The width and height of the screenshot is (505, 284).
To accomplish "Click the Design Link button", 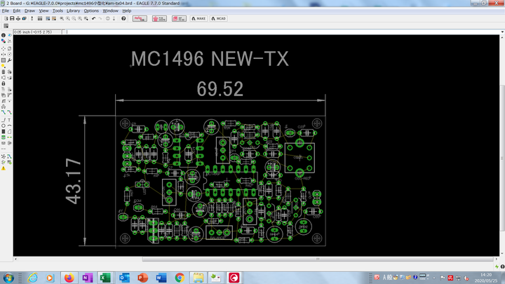I will click(x=140, y=18).
